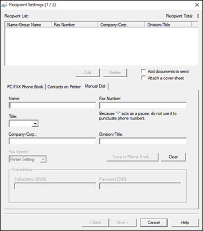Viewport: 203px width, 231px height.
Task: Click the Clear button
Action: [173, 157]
